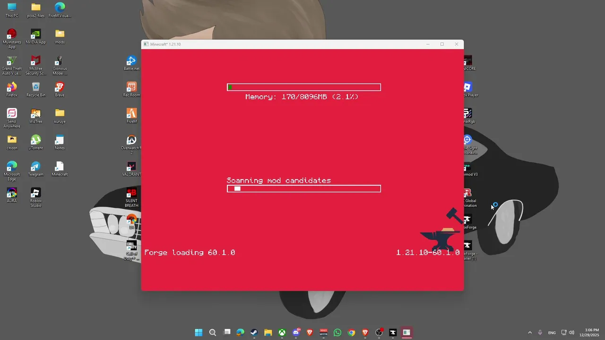Open the Minecraft file on desktop

pos(60,169)
